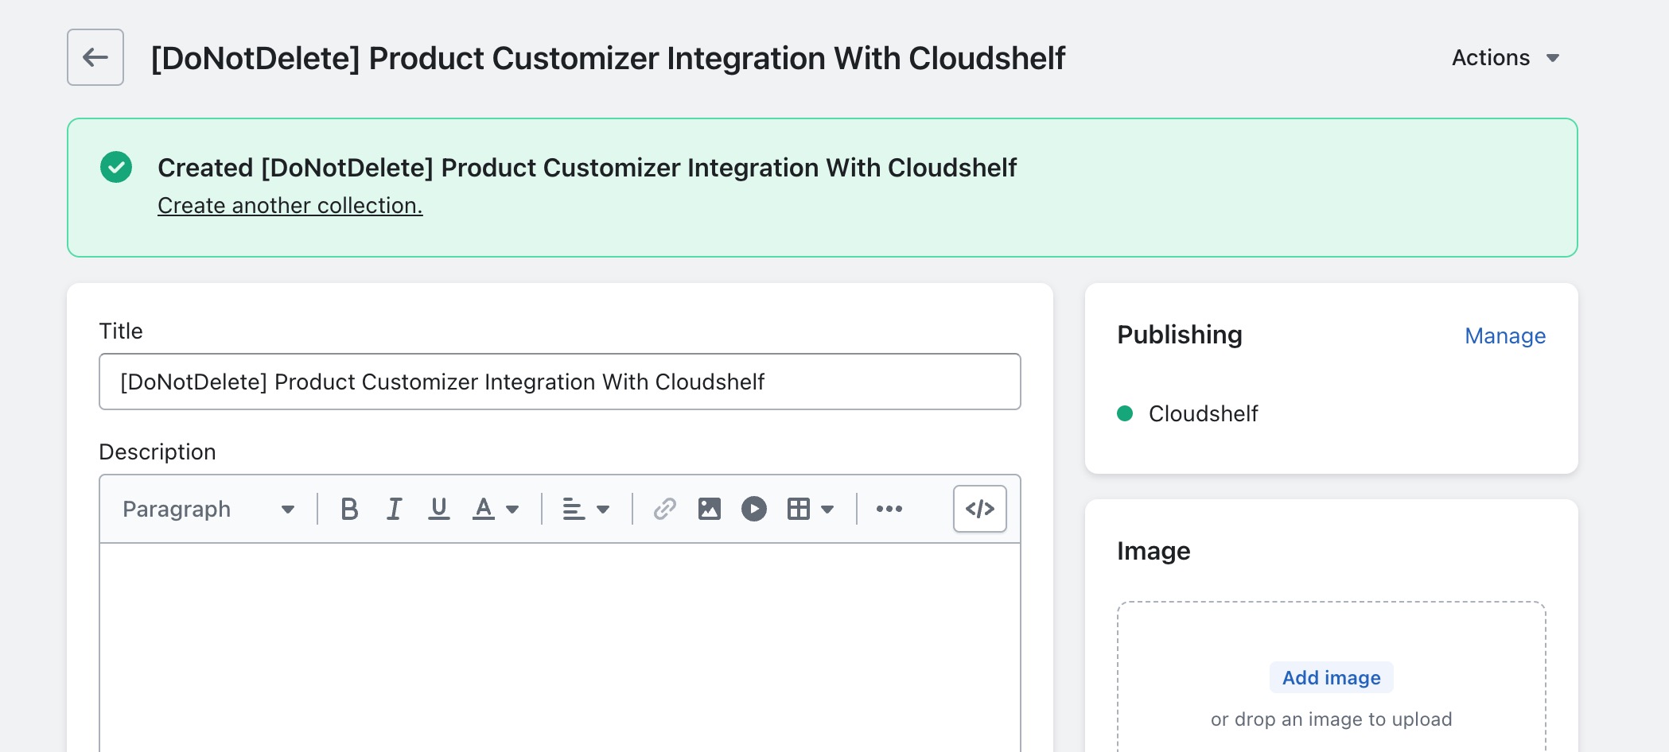The height and width of the screenshot is (752, 1669).
Task: Go back using the left arrow button
Action: [x=95, y=57]
